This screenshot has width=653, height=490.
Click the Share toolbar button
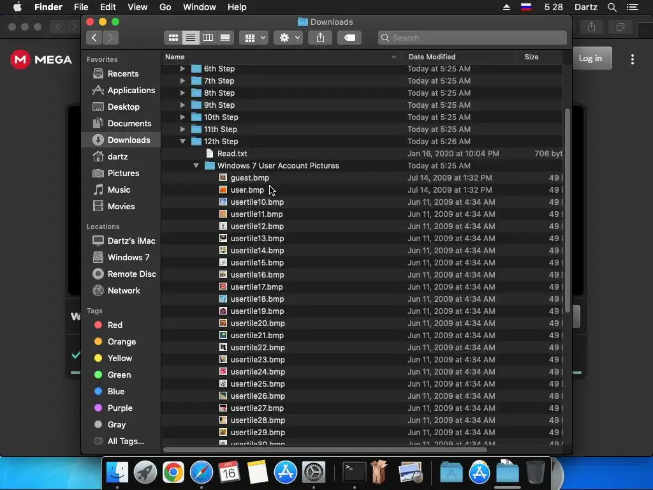click(320, 38)
